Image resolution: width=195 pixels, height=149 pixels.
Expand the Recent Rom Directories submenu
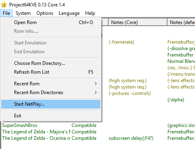[x=51, y=93]
